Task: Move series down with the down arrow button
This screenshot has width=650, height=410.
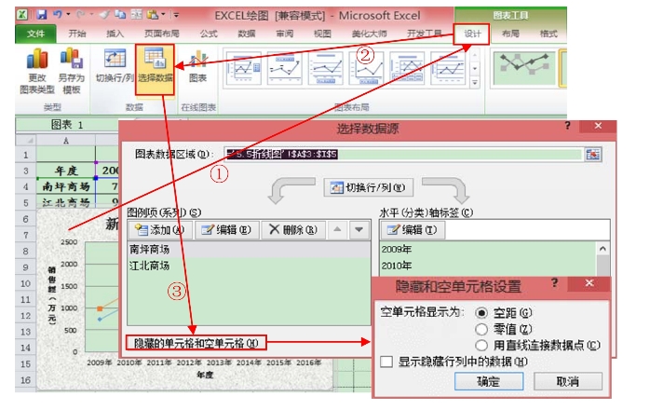Action: tap(359, 230)
